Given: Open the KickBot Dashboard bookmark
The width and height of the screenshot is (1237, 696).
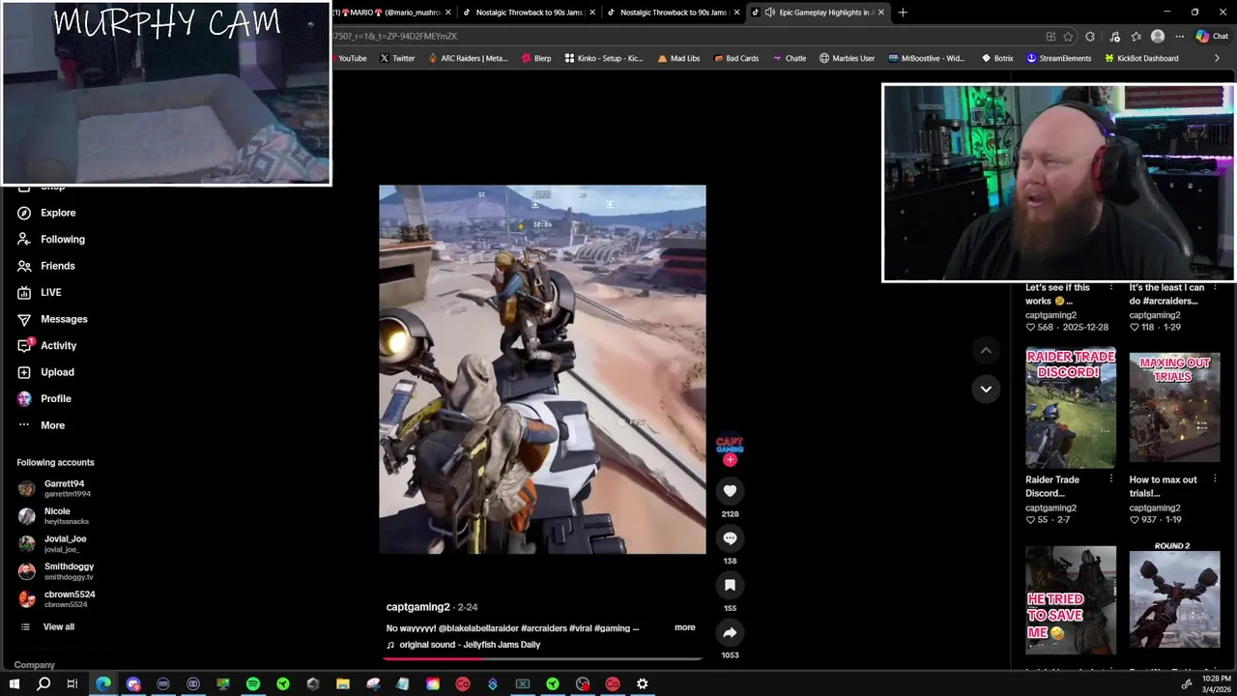Looking at the screenshot, I should (1141, 58).
